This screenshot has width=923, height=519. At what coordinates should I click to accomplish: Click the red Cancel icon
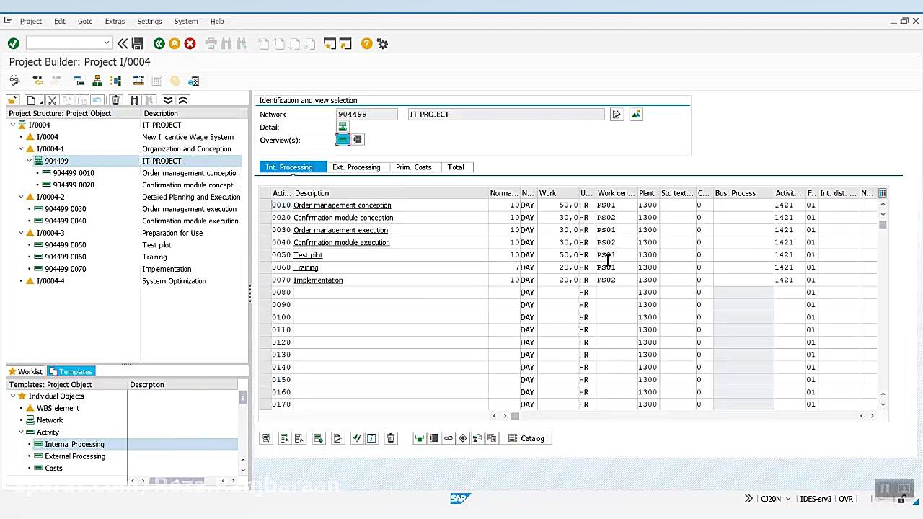coord(190,44)
